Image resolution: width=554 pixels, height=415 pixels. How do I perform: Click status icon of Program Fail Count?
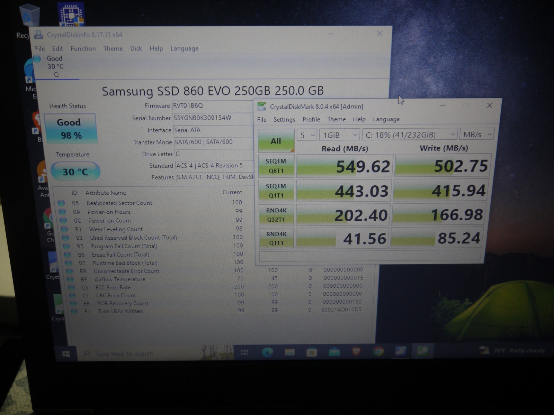point(66,246)
